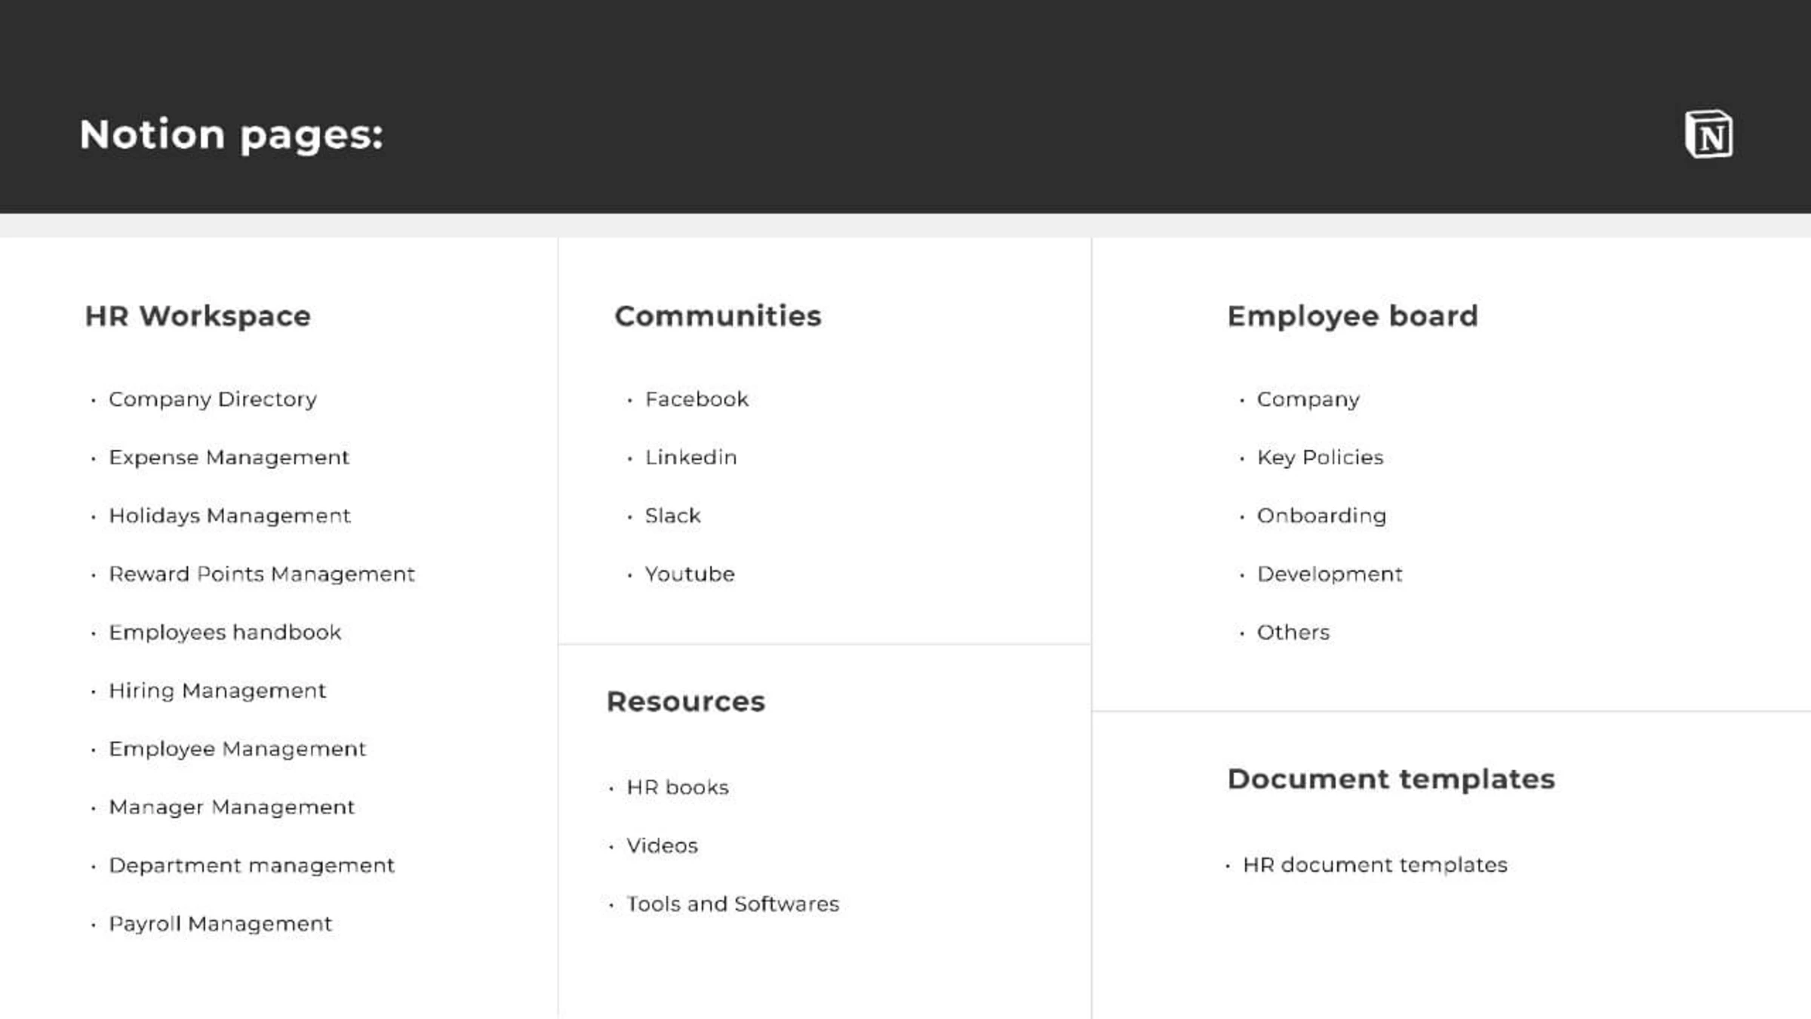Click the Notion pages title
Screen dimensions: 1811x1019
pos(232,135)
